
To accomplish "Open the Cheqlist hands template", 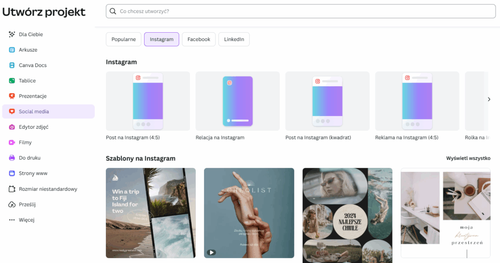I will click(249, 213).
